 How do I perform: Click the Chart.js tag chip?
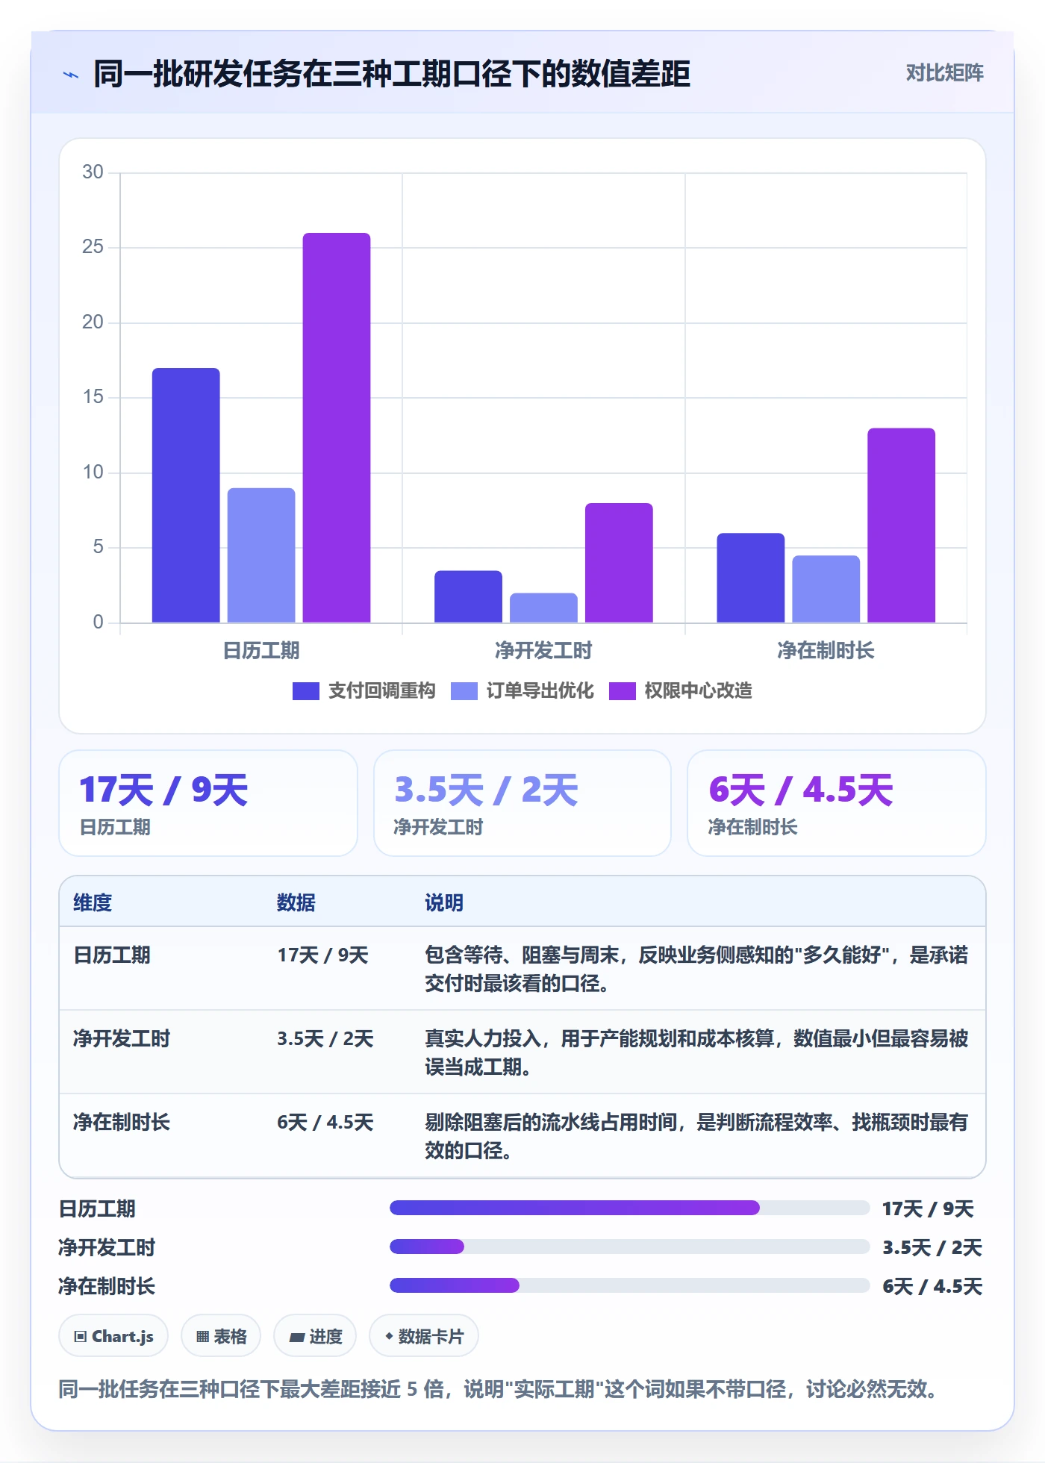(x=113, y=1336)
